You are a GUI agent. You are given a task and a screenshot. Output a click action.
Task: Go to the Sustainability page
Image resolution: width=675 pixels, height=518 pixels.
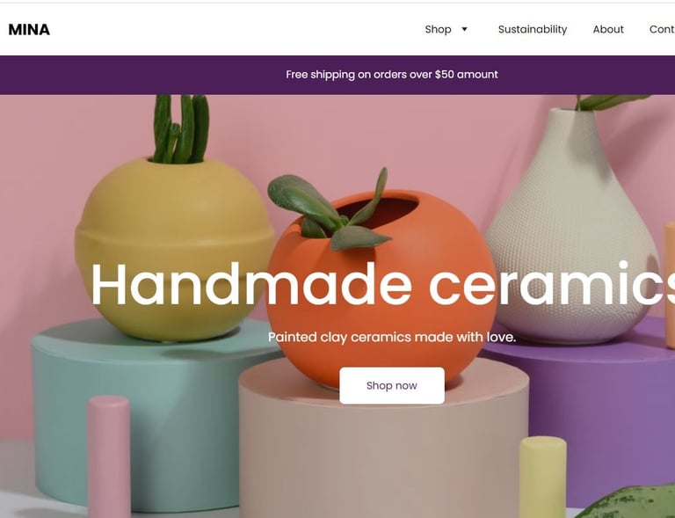[533, 29]
